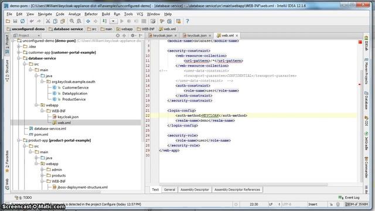The width and height of the screenshot is (375, 211).
Task: Click the Save All toolbar icon
Action: pos(15,21)
